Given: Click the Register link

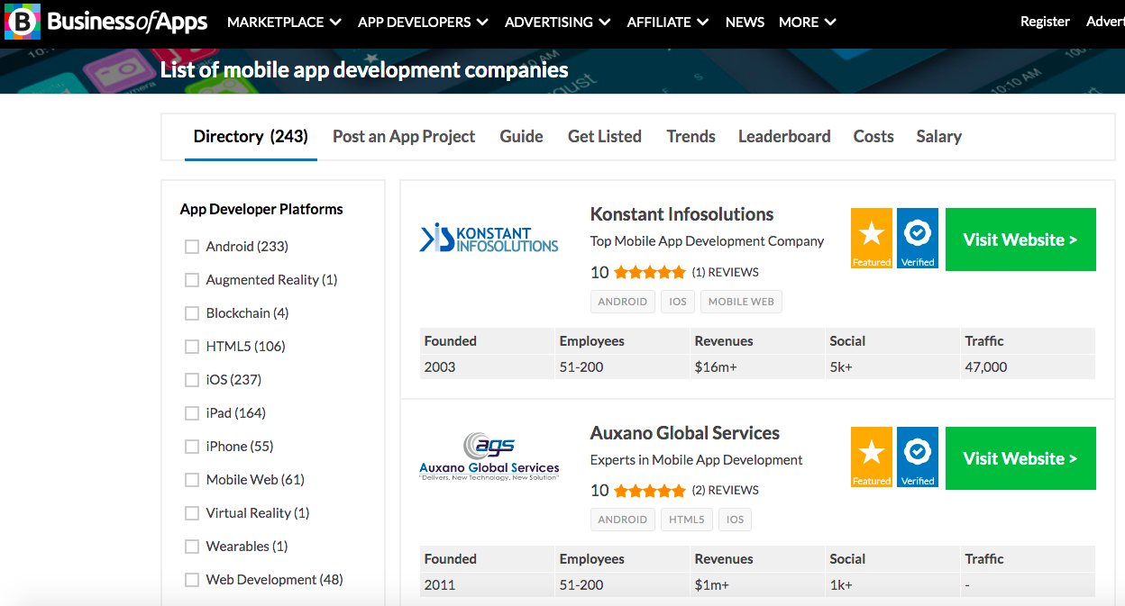Looking at the screenshot, I should point(1045,22).
